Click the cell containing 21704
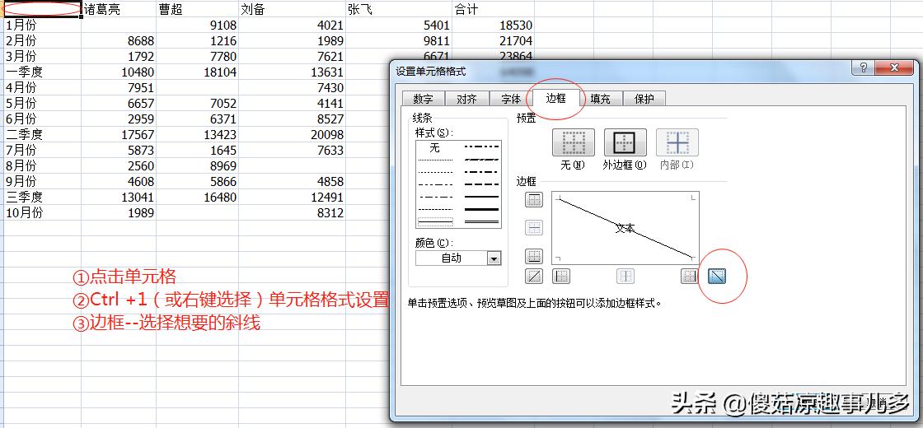Screen dimensions: 923x428 [x=494, y=41]
